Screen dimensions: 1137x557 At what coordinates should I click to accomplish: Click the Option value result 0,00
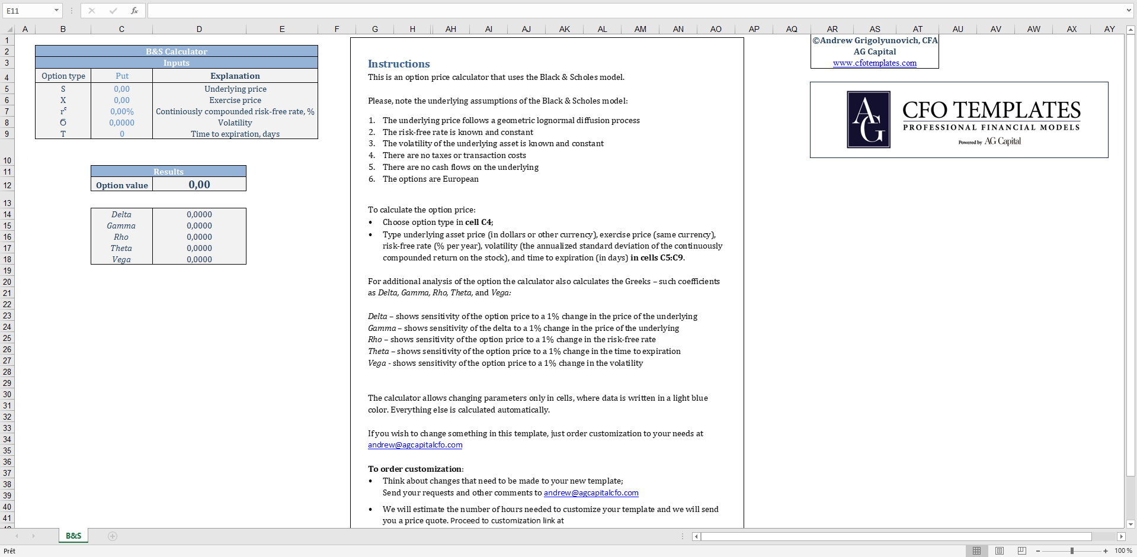(x=199, y=185)
